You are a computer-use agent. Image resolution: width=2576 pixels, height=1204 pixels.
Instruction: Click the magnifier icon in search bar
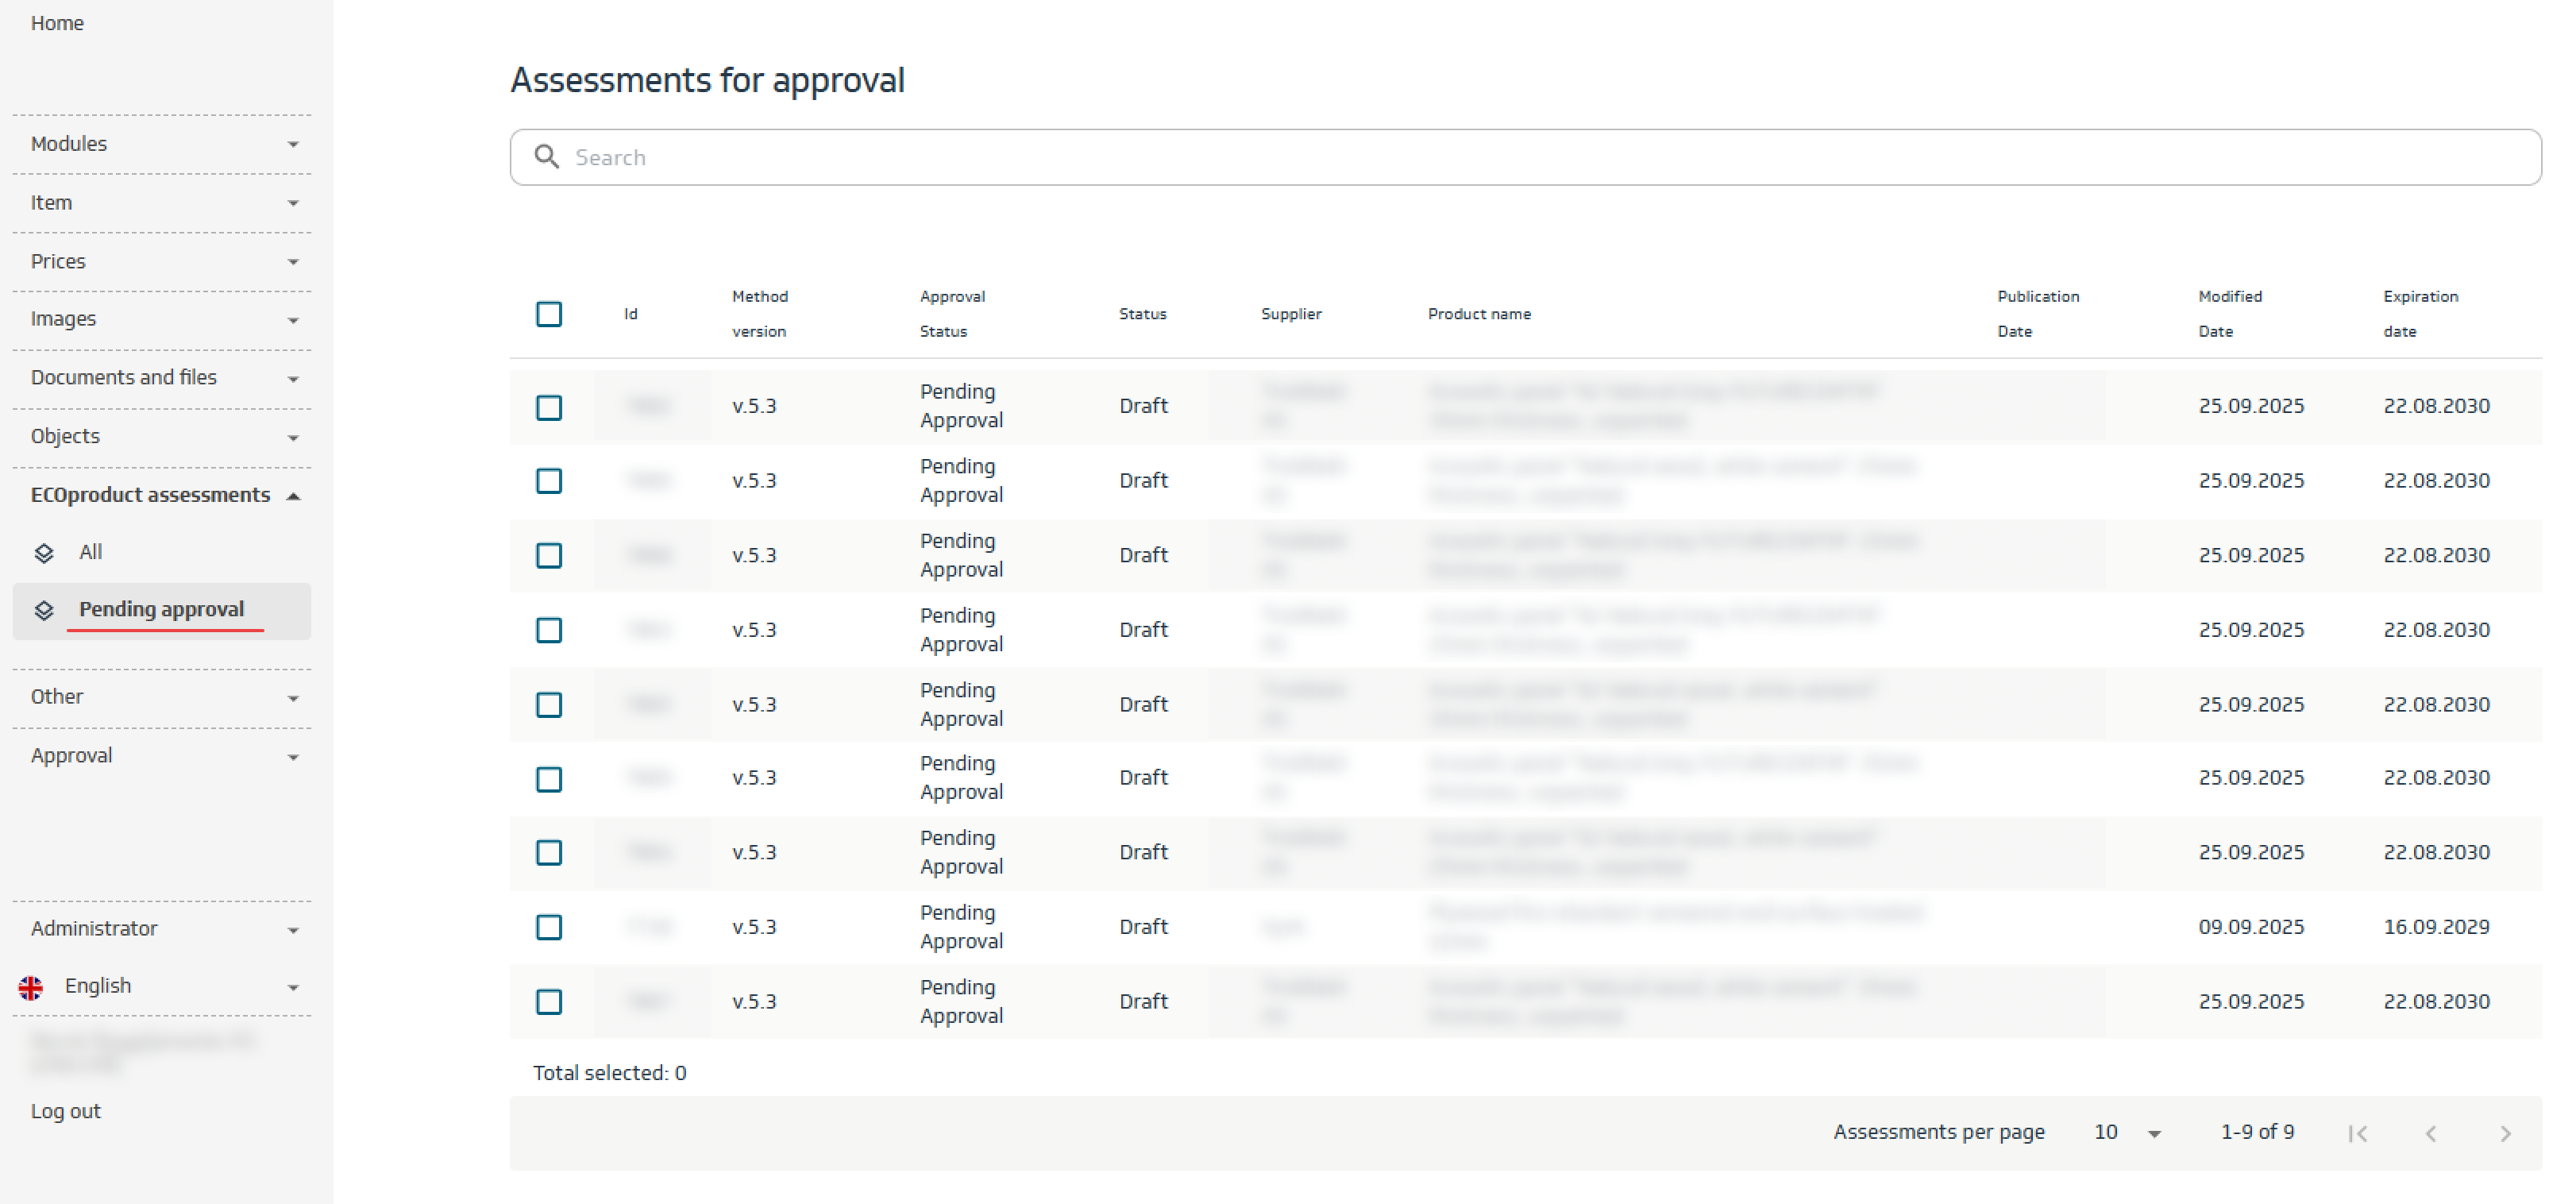(x=546, y=157)
